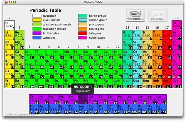Select the Lawrencium Lr cell
Image resolution: width=186 pixels, height=121 pixels.
coord(162,109)
